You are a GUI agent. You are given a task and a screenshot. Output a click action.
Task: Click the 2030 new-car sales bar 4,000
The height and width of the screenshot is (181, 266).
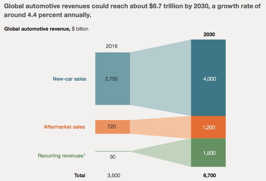[208, 78]
